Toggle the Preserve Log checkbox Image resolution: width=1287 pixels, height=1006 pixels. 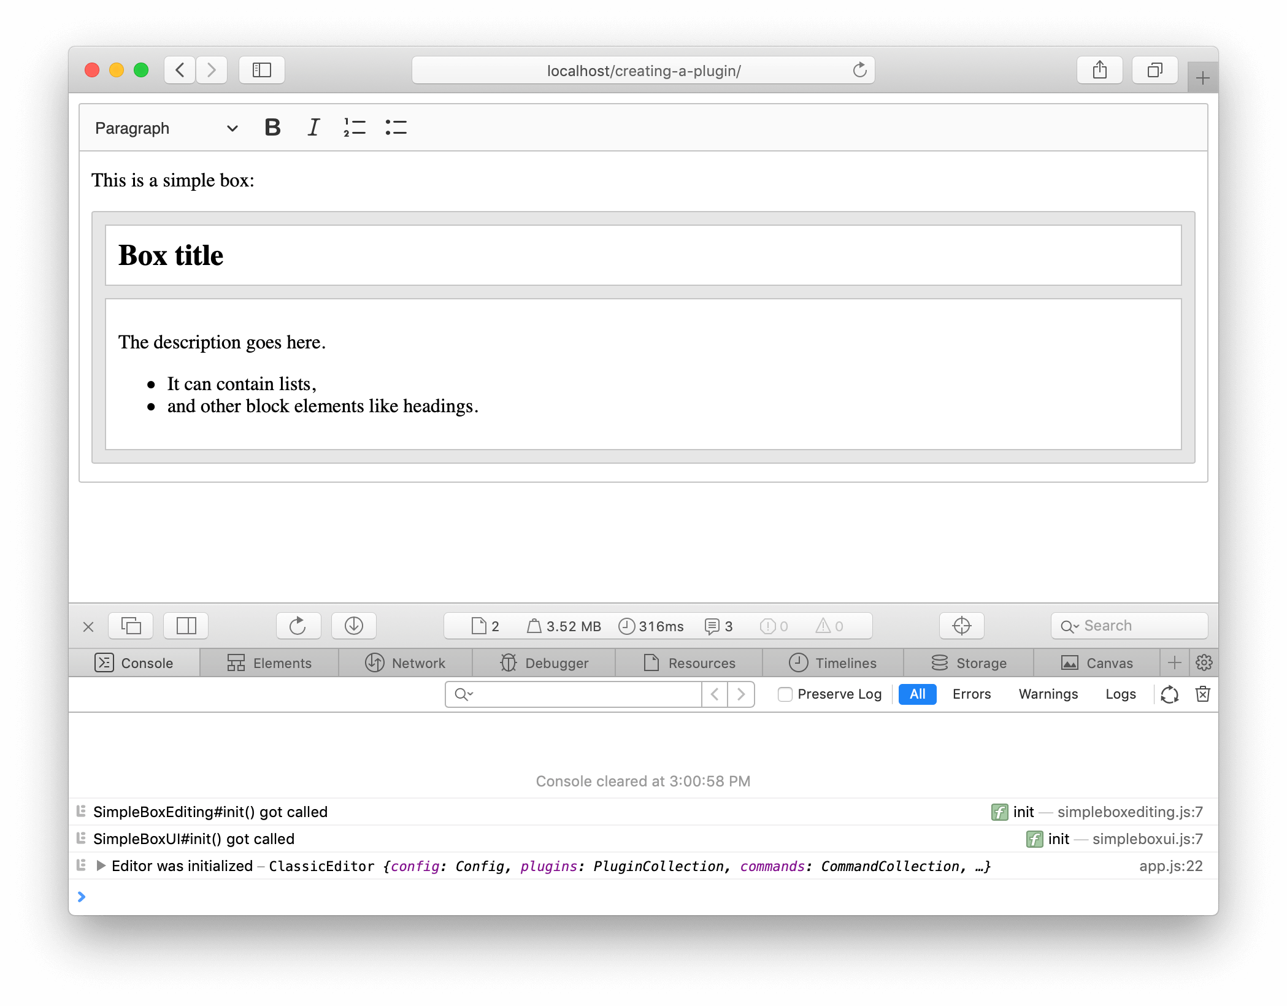[785, 694]
